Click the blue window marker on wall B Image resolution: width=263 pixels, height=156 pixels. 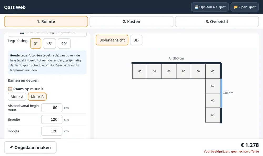tap(221, 93)
